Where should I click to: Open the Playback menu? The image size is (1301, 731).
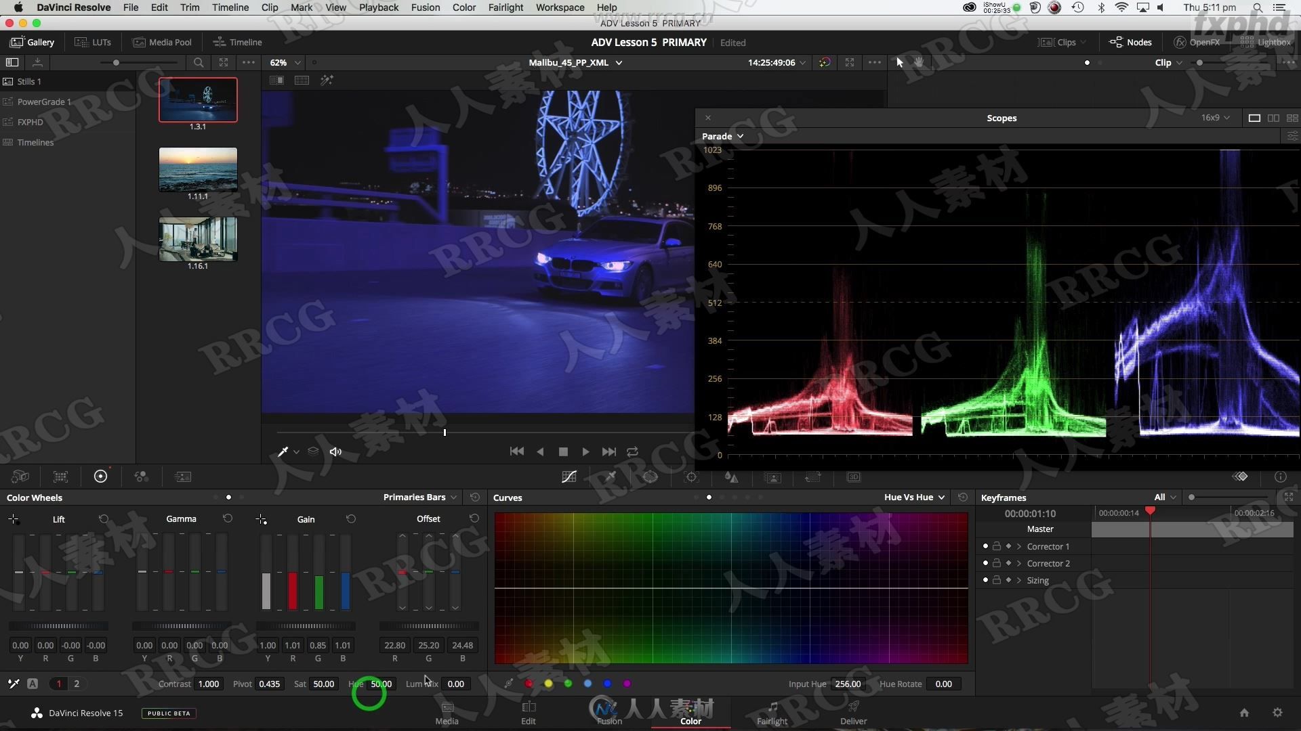point(378,7)
